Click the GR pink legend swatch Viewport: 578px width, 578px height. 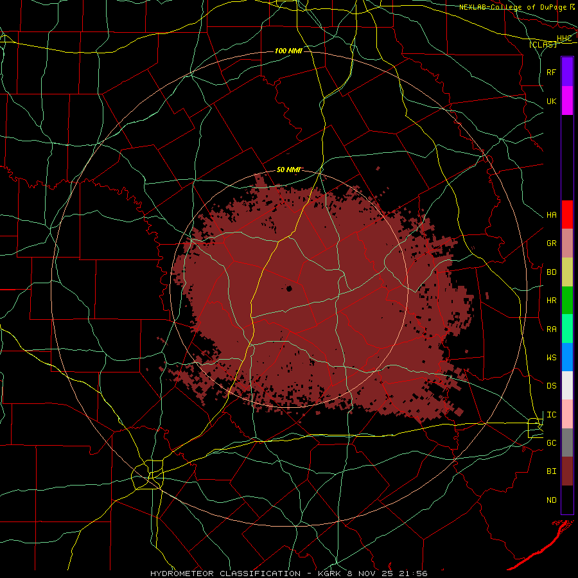[567, 243]
